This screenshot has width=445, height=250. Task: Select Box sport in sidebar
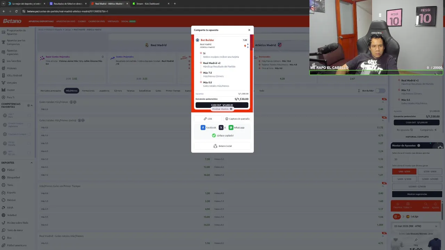pyautogui.click(x=9, y=238)
